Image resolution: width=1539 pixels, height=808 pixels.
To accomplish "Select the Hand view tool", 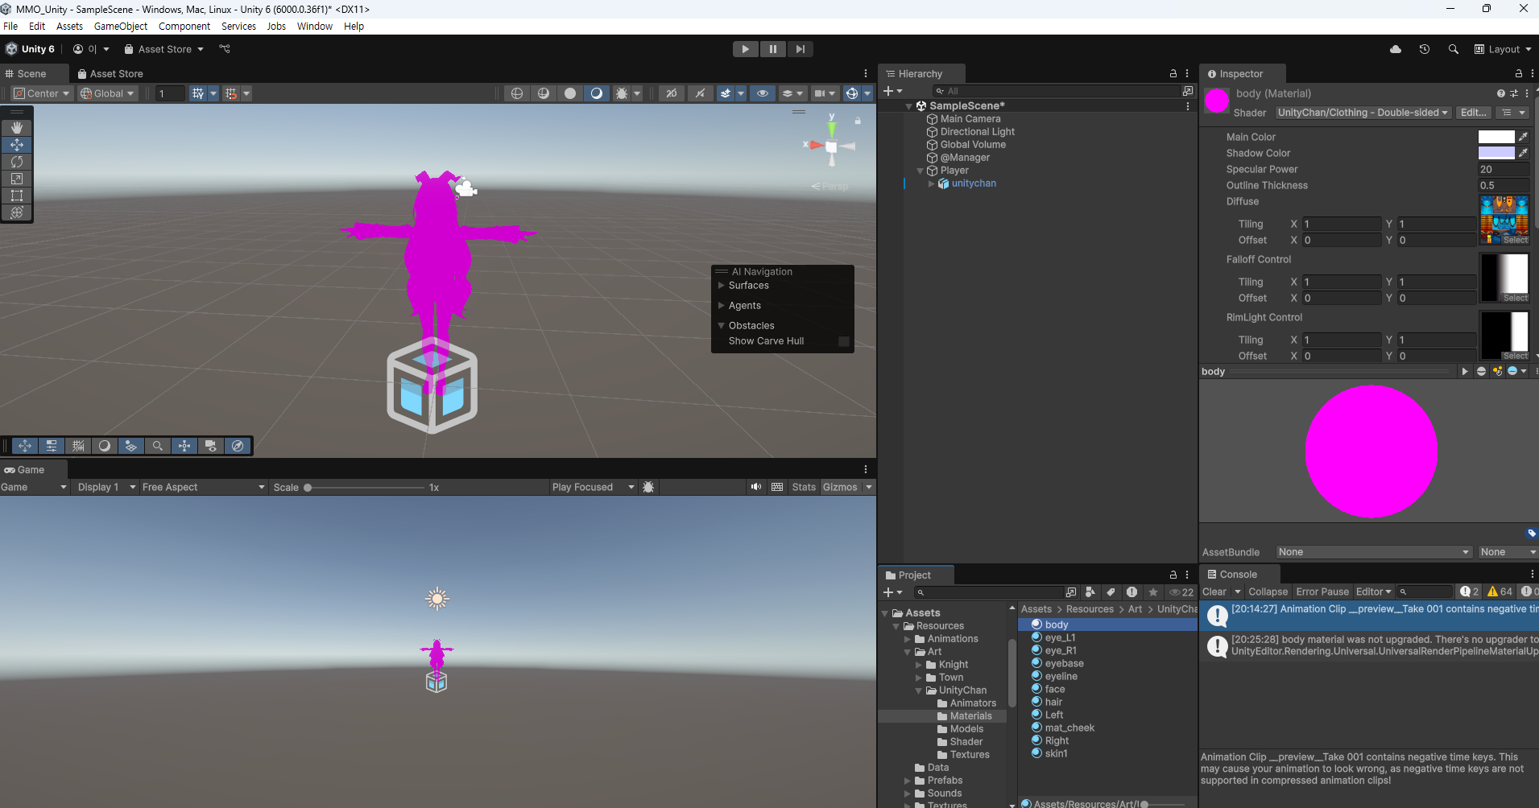I will [16, 128].
